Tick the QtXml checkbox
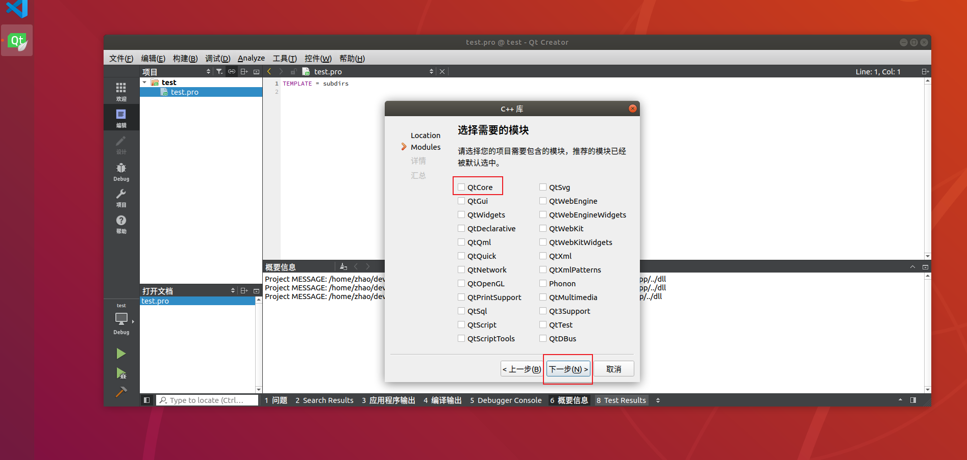This screenshot has width=967, height=460. tap(543, 256)
